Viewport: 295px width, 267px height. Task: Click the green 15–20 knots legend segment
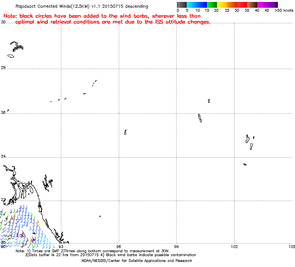click(212, 5)
